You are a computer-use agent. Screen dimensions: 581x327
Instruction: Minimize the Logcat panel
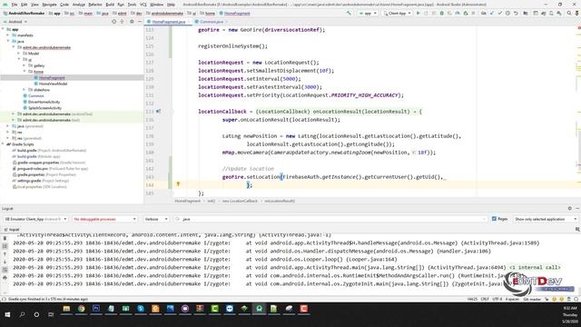click(x=577, y=208)
